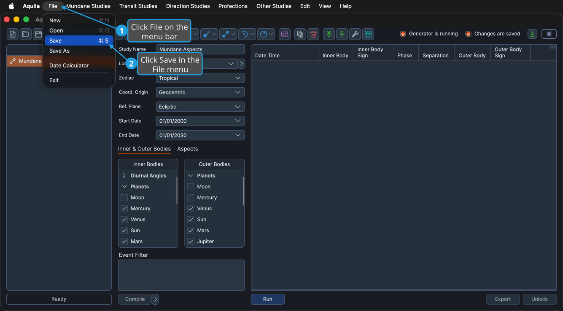Click the green ankh figure icon
Screen dimensions: 563x311
(342, 34)
